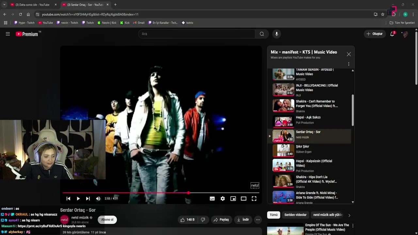Play TAMAM SENSİN - AYDEED from playlist
The image size is (418, 235).
[x=310, y=74]
